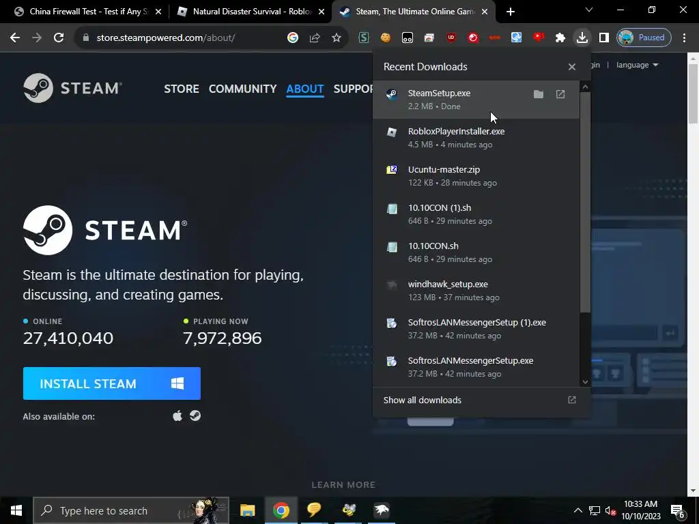Click the downloads list scroll up arrow

[585, 87]
